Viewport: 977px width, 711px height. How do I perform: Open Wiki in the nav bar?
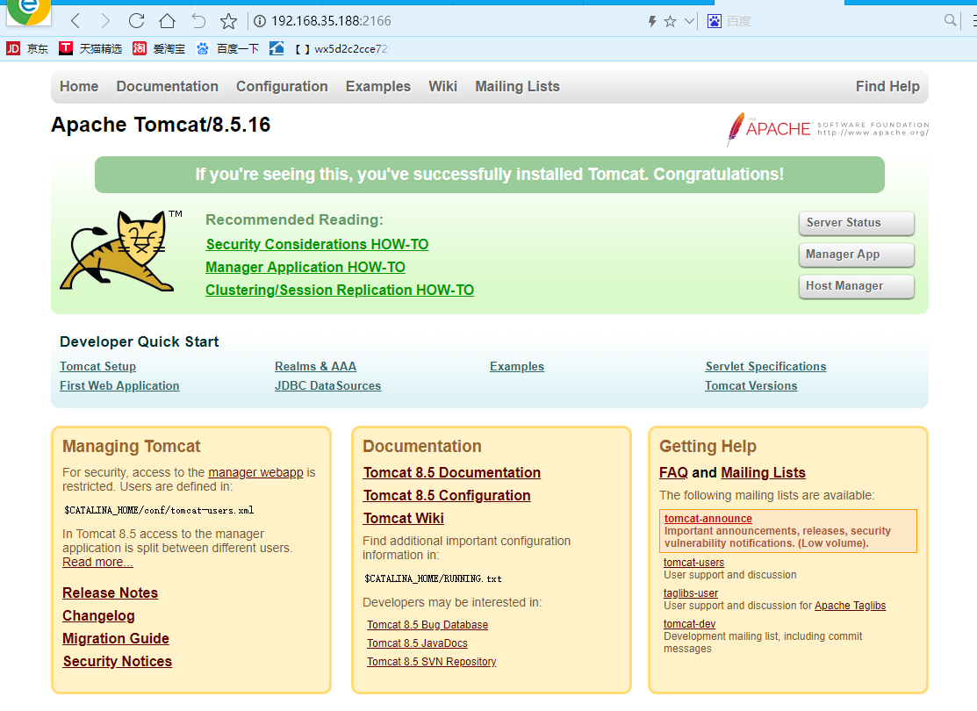pyautogui.click(x=443, y=87)
